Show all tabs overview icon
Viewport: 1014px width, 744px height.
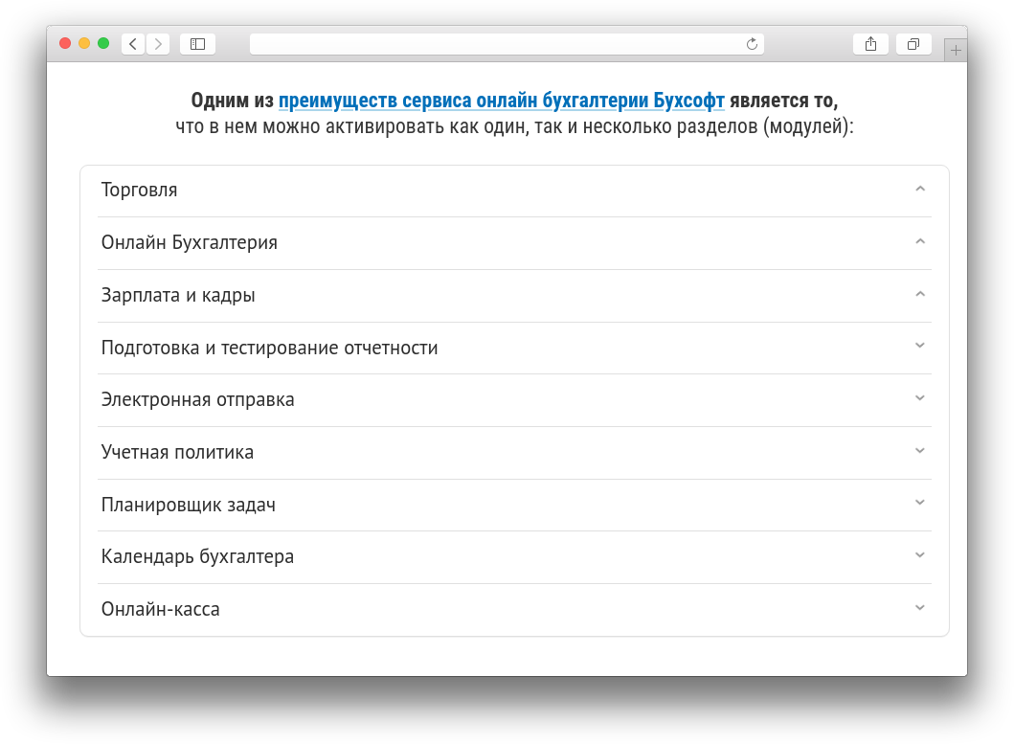tap(913, 44)
